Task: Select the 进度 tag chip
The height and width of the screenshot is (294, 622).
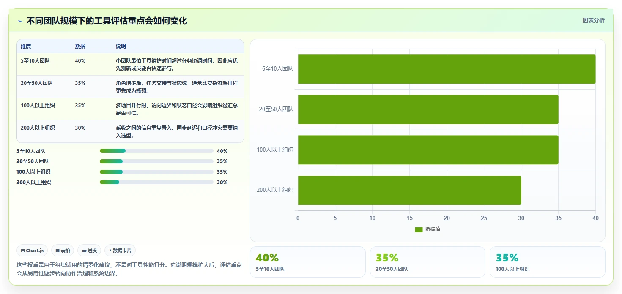Action: coord(89,250)
